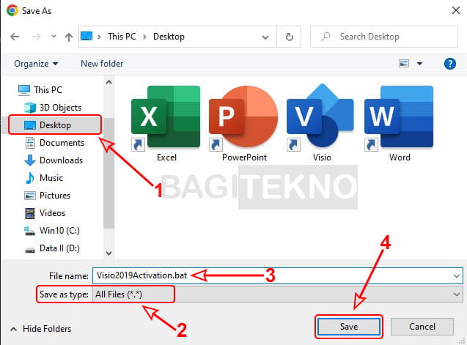Image resolution: width=467 pixels, height=345 pixels.
Task: Open the Help question mark icon
Action: [449, 64]
